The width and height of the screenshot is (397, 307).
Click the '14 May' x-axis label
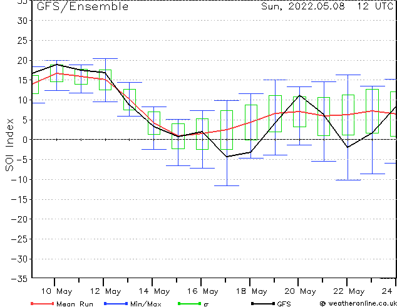[x=154, y=291]
